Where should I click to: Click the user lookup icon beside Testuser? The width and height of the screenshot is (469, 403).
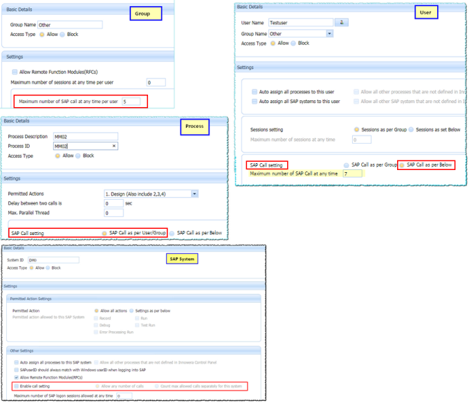tap(341, 22)
